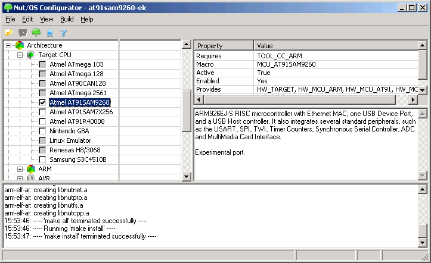The width and height of the screenshot is (431, 263).
Task: Click the green tree build toolbar icon
Action: pos(36,33)
